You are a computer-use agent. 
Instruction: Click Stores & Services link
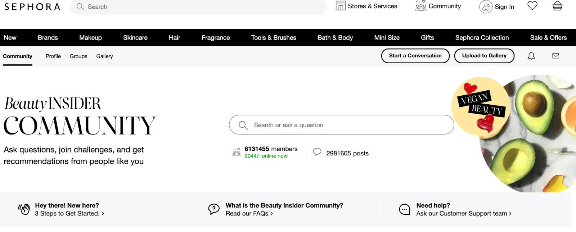coord(373,6)
